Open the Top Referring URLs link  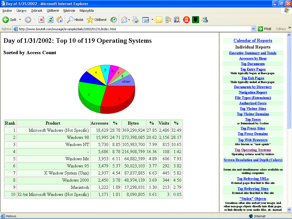coord(253,179)
